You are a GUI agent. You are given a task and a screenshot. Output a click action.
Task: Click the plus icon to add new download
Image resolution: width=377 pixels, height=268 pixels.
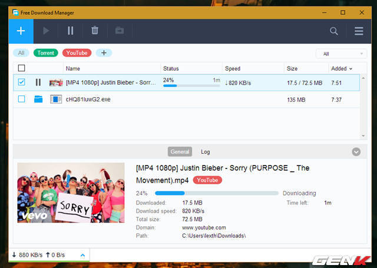21,31
